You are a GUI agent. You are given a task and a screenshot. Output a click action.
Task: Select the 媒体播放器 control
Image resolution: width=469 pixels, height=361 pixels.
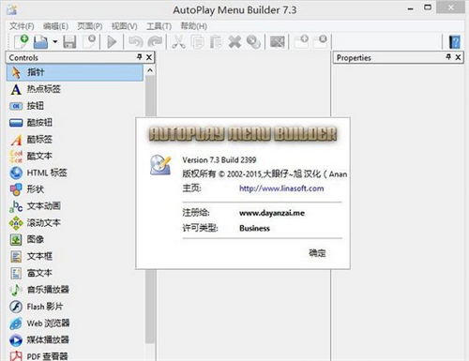pyautogui.click(x=75, y=340)
